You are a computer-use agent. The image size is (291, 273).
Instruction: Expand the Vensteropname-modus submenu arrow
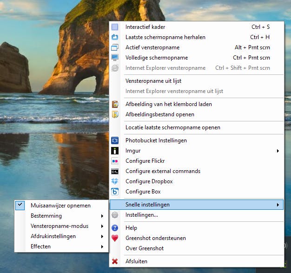[x=102, y=226]
